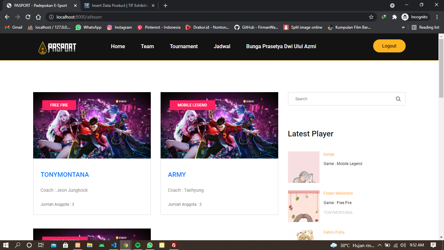Show hidden system tray icons
The width and height of the screenshot is (444, 250).
(x=379, y=245)
